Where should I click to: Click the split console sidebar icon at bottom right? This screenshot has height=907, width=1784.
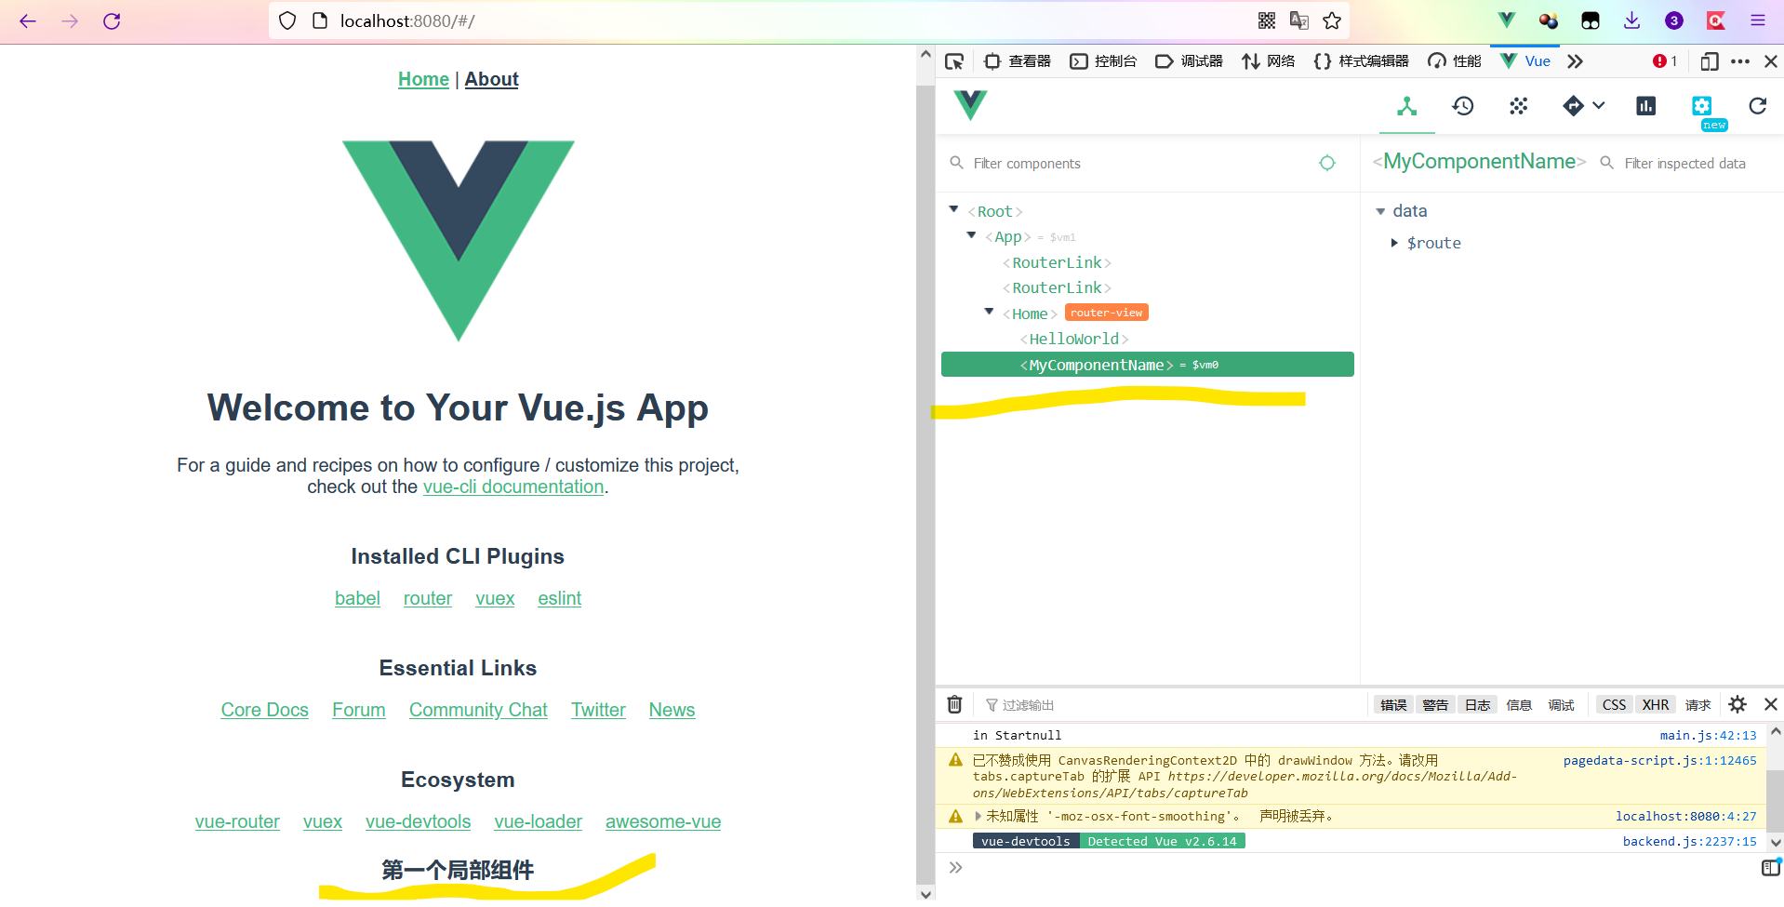(1770, 868)
